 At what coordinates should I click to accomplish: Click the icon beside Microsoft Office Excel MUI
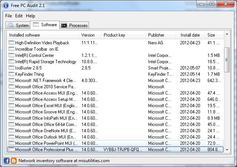(11, 106)
